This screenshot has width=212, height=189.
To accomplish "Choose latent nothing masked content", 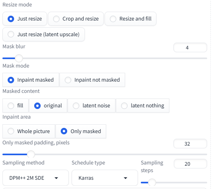I will click(x=142, y=106).
